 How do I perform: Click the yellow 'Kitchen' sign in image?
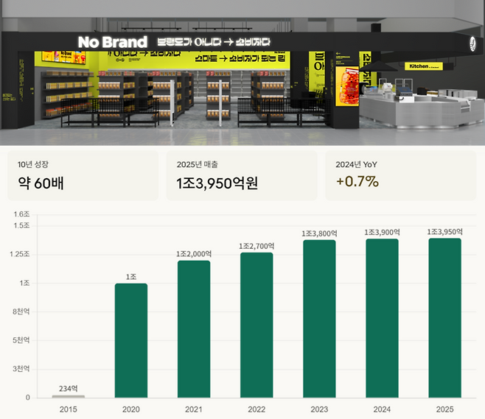click(424, 66)
